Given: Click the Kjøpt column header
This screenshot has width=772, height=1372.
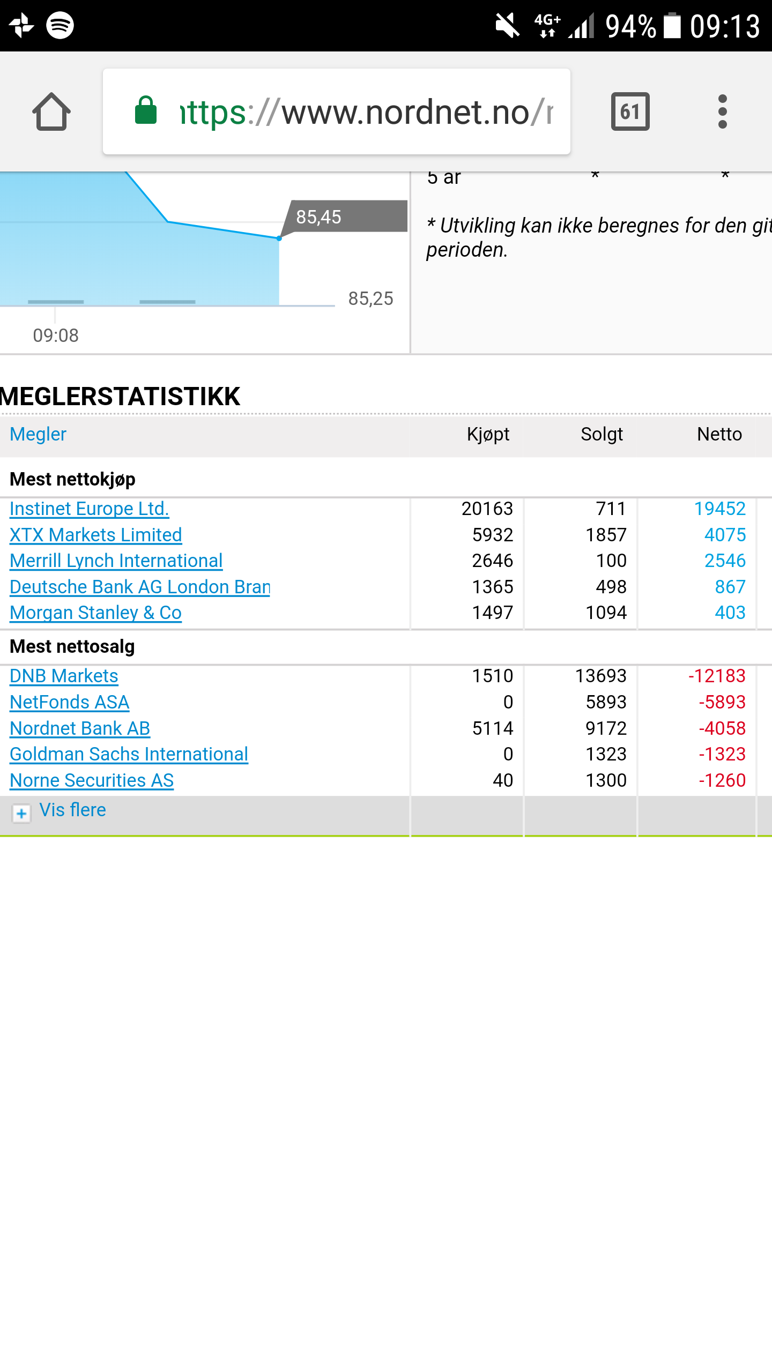Looking at the screenshot, I should coord(488,434).
